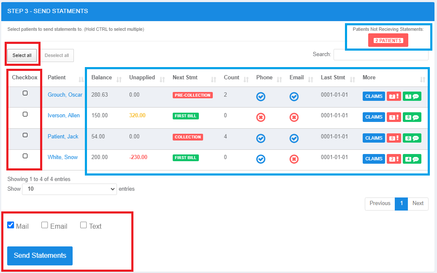The height and width of the screenshot is (273, 437).
Task: Check the box for Iverson, Allen
Action: pyautogui.click(x=25, y=114)
